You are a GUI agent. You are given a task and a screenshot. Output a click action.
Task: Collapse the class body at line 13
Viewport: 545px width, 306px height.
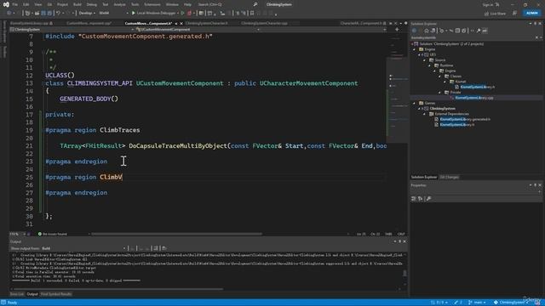point(43,83)
